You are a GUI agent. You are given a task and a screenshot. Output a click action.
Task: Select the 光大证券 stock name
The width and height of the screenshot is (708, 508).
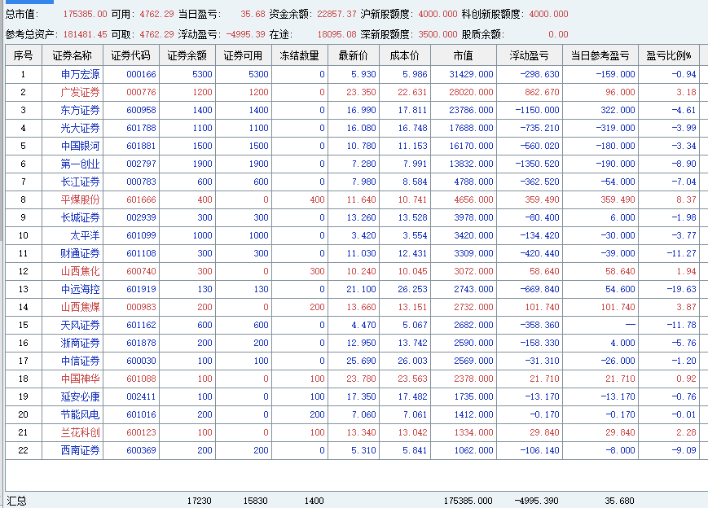point(81,128)
